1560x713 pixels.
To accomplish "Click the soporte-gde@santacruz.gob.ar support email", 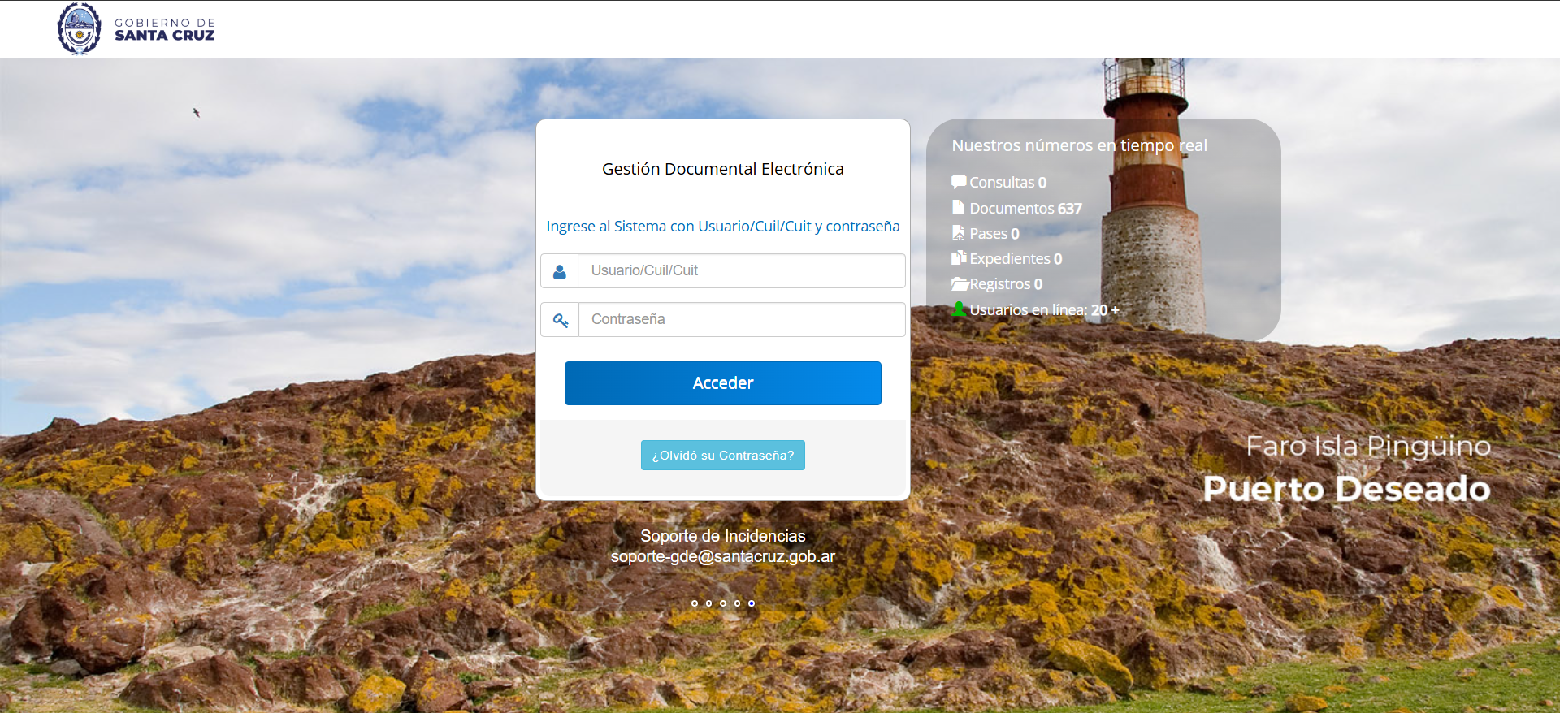I will pos(722,556).
